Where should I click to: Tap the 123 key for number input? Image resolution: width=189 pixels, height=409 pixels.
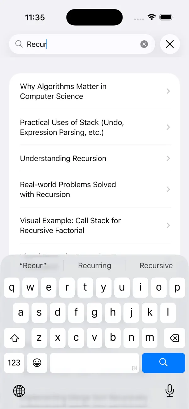coord(14,363)
